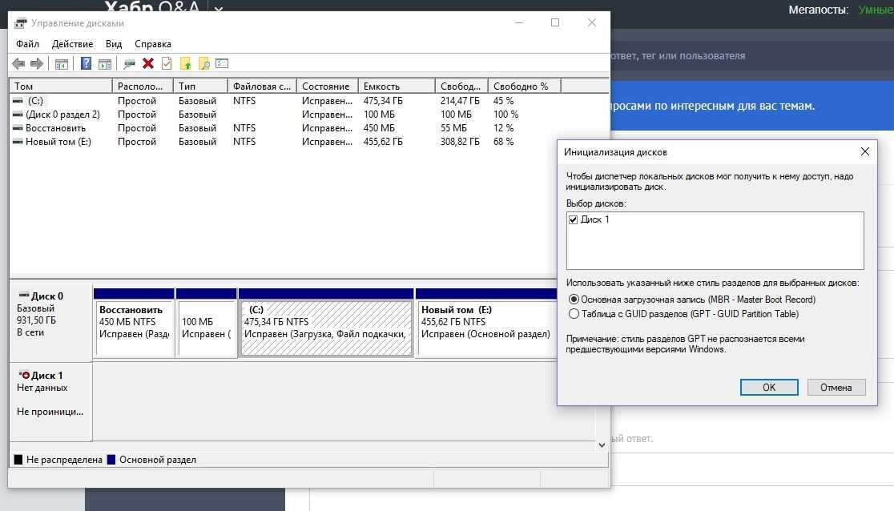
Task: Click the forward arrow toolbar icon
Action: click(37, 64)
